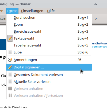Collapse the open Extras menu
This screenshot has height=108, width=107.
click(x=12, y=11)
